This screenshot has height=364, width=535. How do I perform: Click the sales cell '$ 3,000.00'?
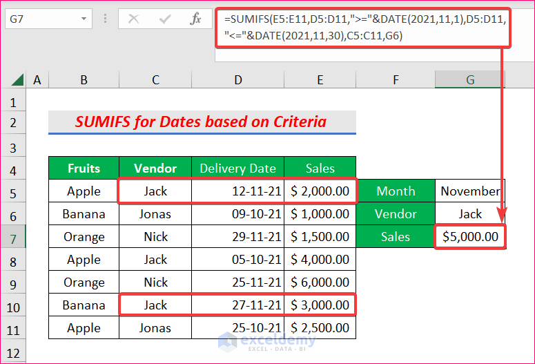point(320,305)
